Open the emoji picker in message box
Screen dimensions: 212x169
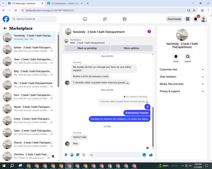[144, 155]
